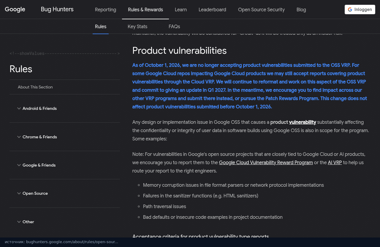Follow the AI VRP link
Image resolution: width=380 pixels, height=247 pixels.
coord(335,162)
